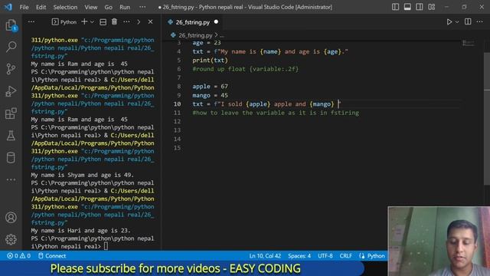Click the print(txt) code line
The height and width of the screenshot is (276, 490).
[x=210, y=60]
